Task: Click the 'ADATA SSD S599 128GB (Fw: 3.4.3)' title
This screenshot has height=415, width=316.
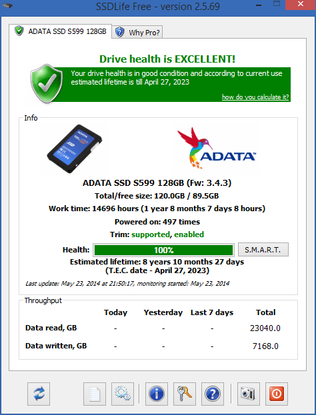Action: click(x=157, y=183)
